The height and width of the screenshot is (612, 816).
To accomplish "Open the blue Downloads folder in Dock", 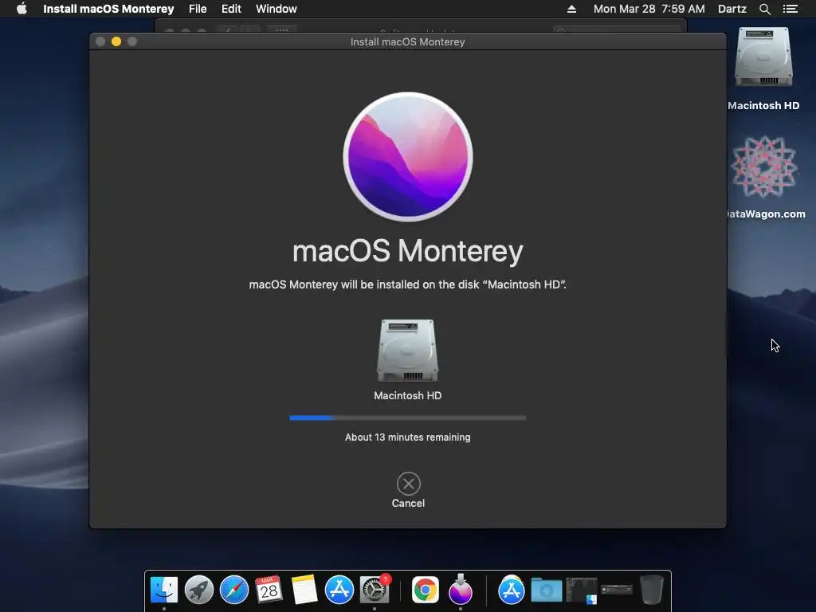I will 547,590.
